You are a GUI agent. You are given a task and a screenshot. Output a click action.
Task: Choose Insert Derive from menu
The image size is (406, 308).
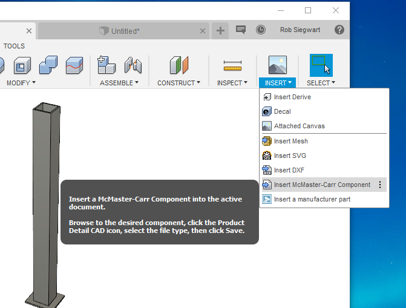324,97
